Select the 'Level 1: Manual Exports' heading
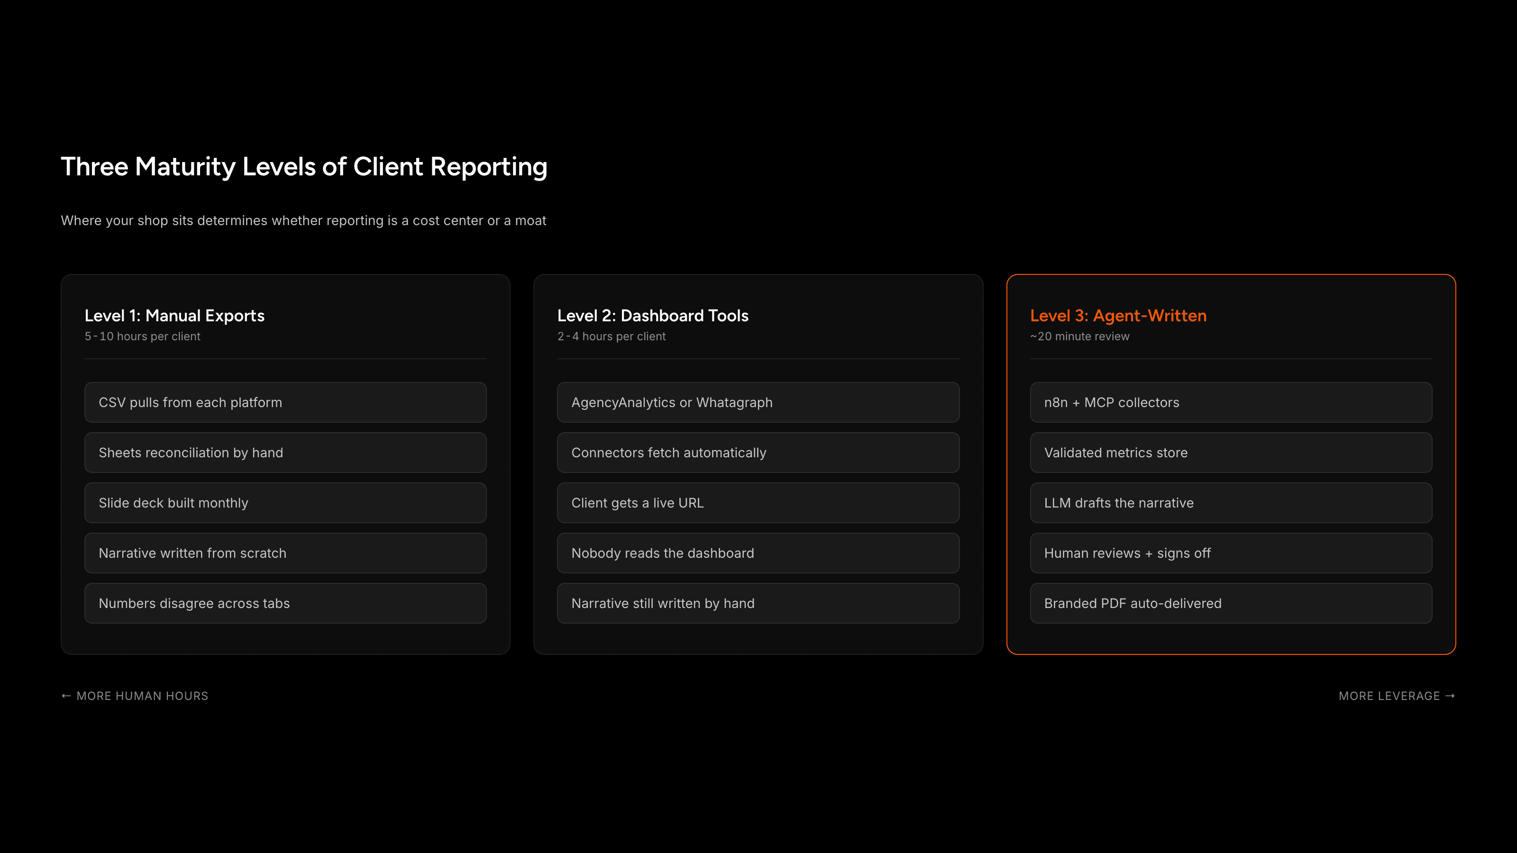 coord(174,316)
